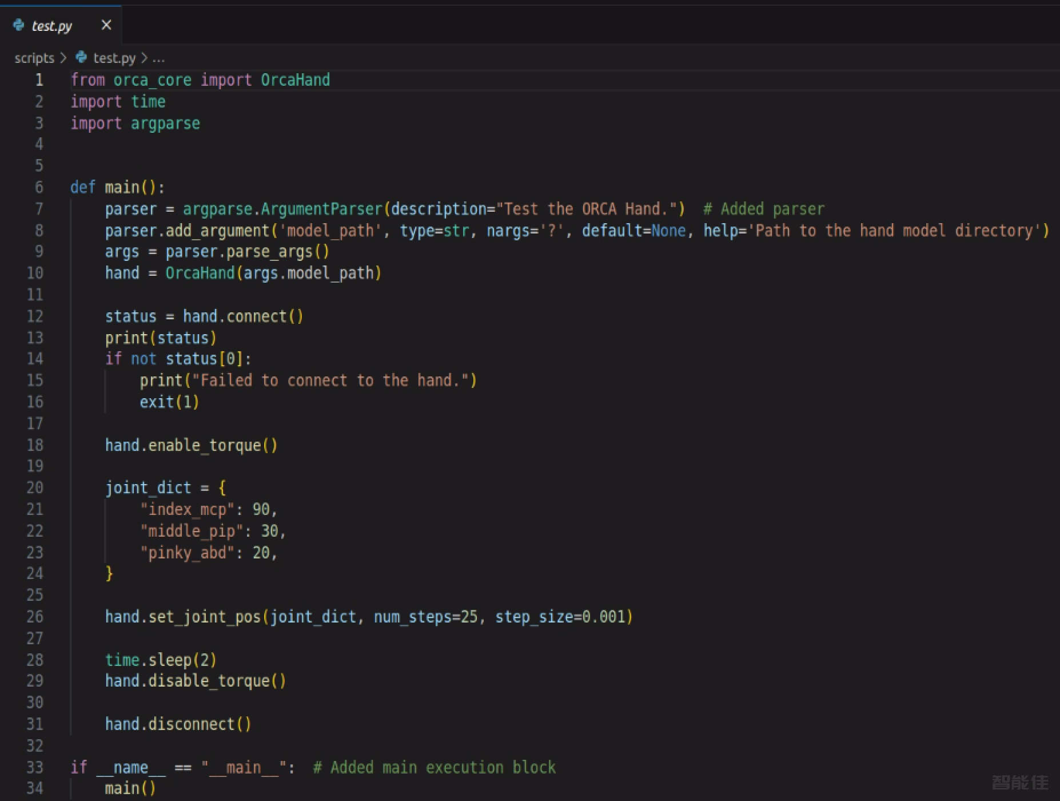Place cursor on hand.enable_torque() call
The image size is (1060, 801).
(x=191, y=445)
